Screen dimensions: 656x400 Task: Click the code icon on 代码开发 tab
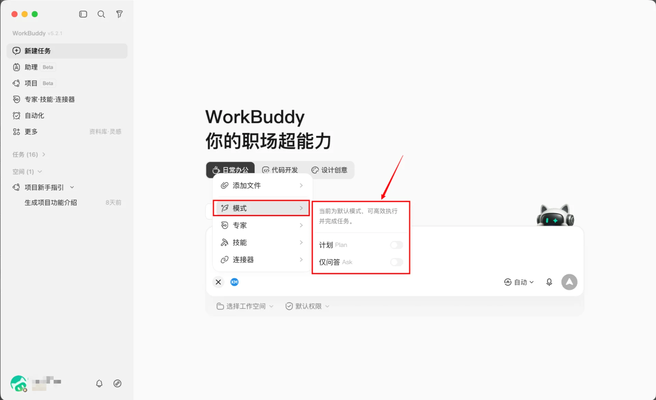265,170
